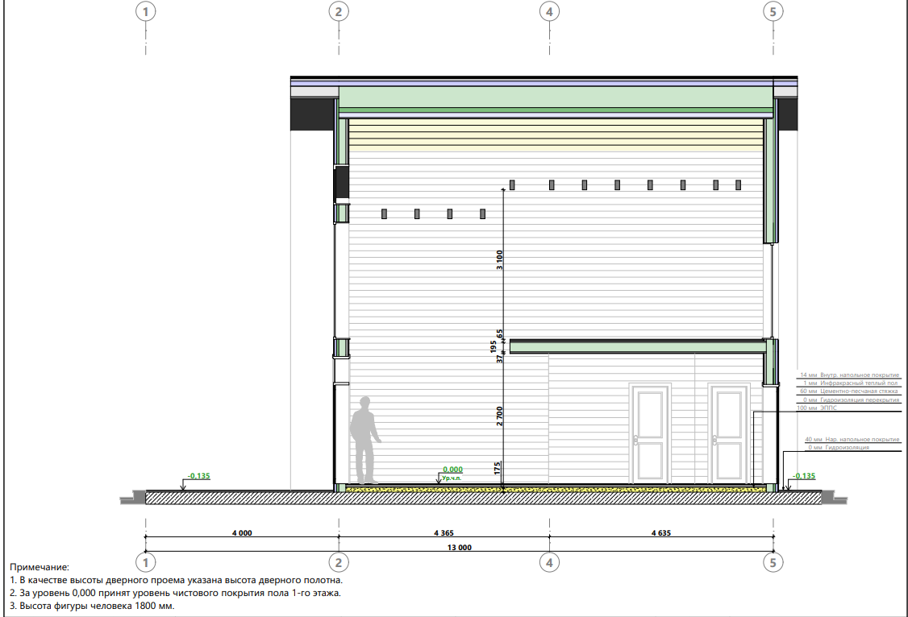Click the left -0.135 elevation mark
Viewport: 908px width, 617px height.
coord(198,476)
